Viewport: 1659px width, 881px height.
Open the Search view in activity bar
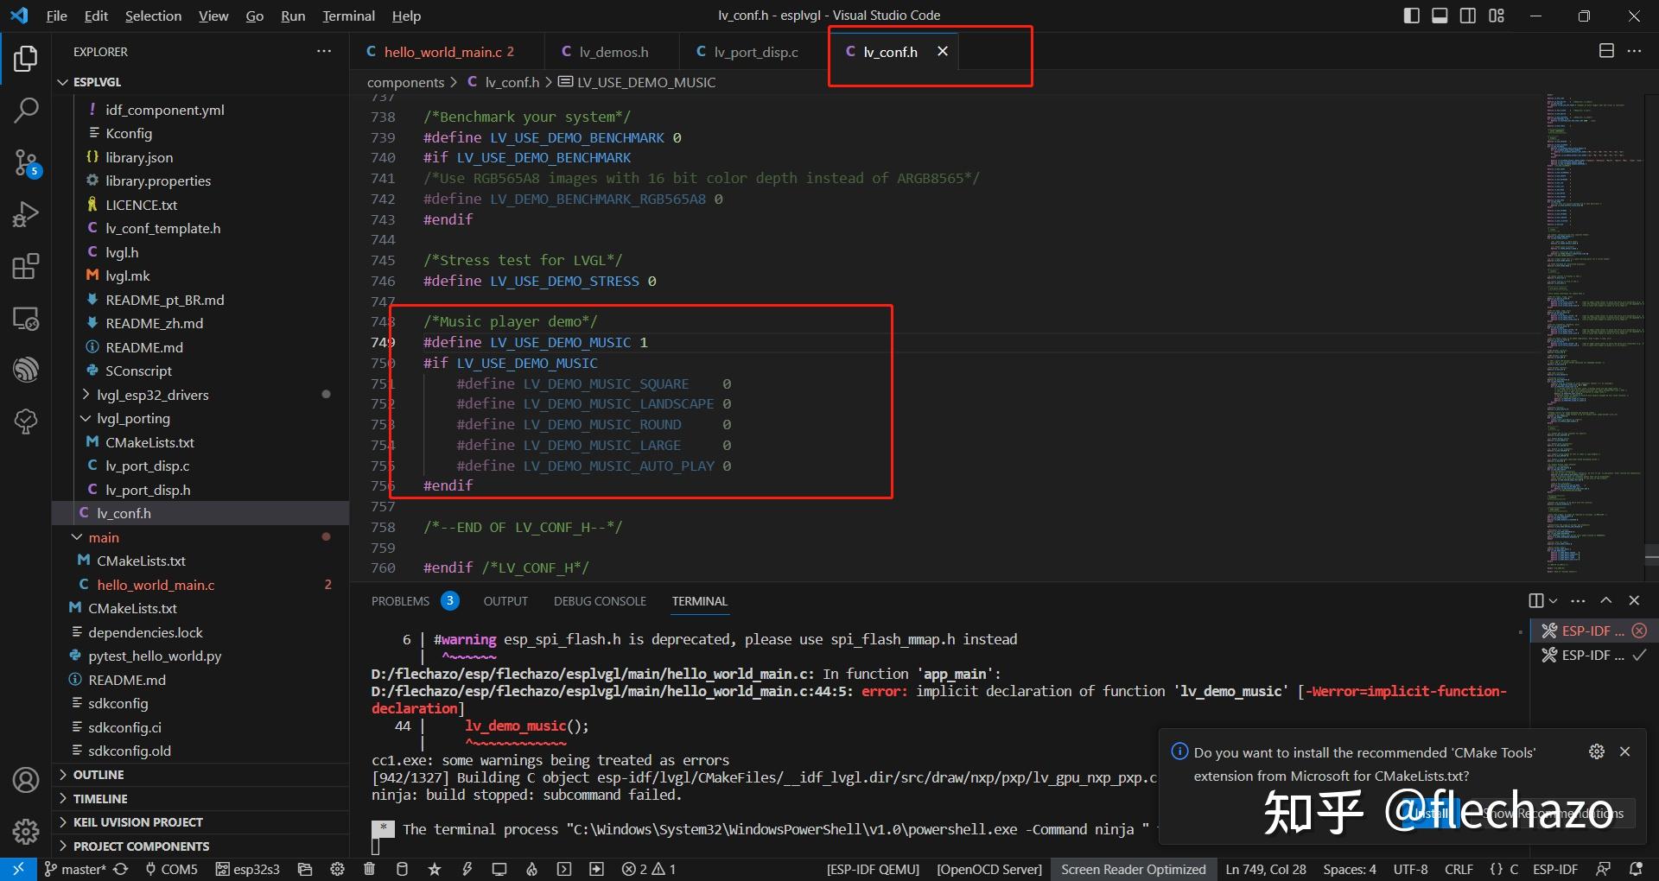tap(26, 111)
